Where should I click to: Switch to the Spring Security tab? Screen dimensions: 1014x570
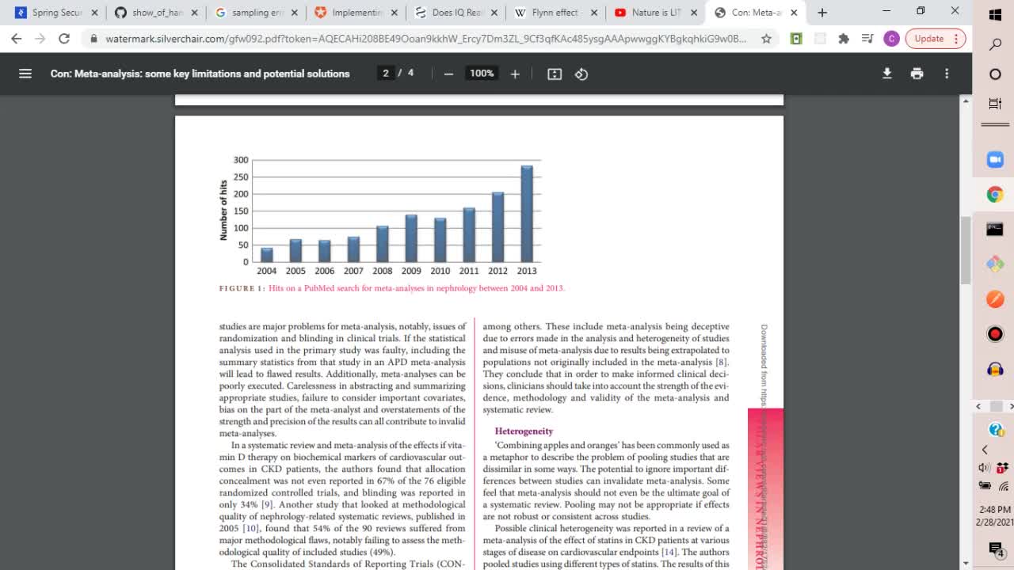57,13
